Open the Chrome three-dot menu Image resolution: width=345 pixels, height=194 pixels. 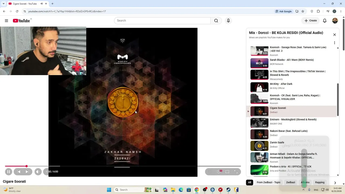click(341, 11)
